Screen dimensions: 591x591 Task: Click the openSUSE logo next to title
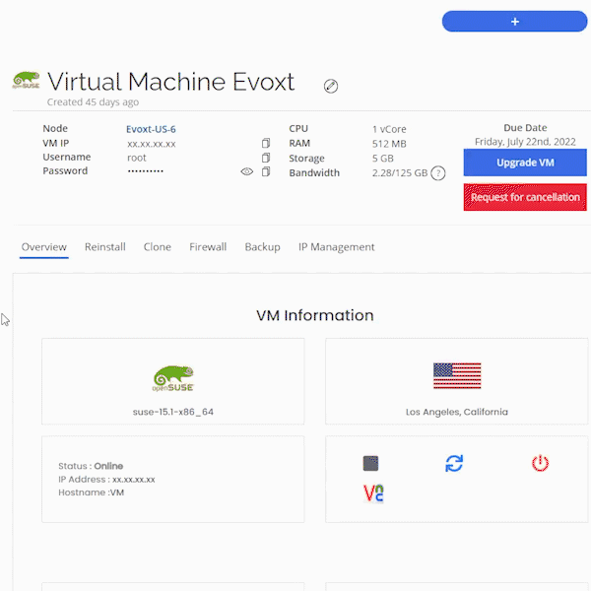tap(27, 81)
